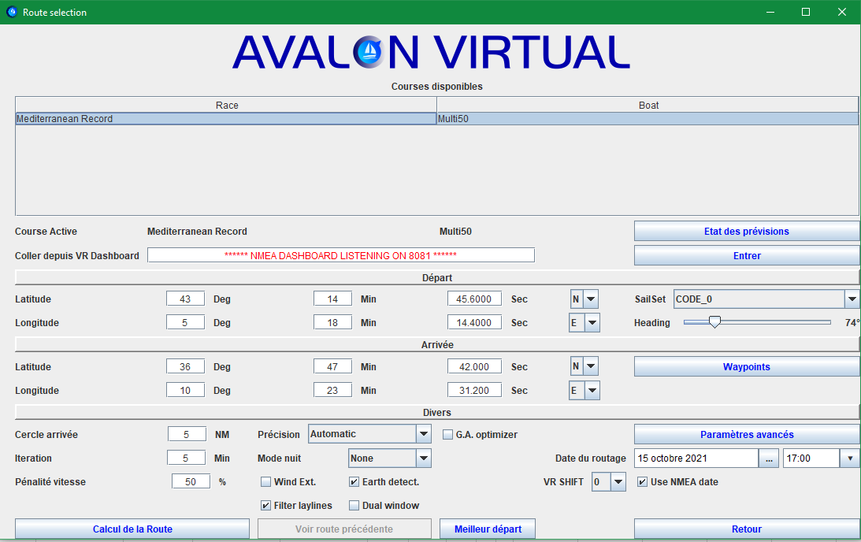
Task: Select the Mediterranean Record race row
Action: click(x=226, y=119)
